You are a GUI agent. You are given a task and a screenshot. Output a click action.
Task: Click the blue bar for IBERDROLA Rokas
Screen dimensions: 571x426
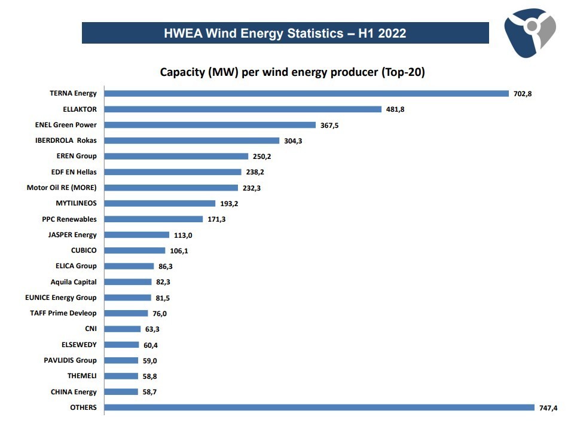[x=192, y=140]
